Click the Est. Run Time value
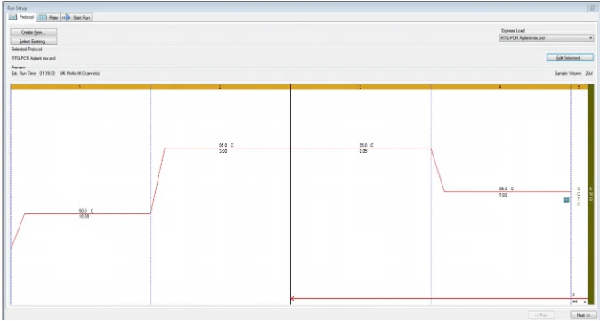The image size is (600, 321). pos(47,73)
